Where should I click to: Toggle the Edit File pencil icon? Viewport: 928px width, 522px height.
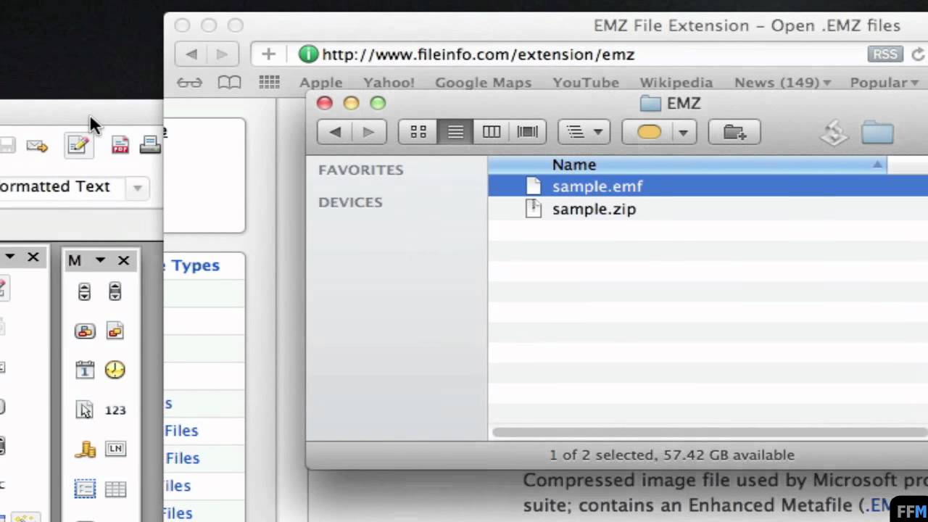pyautogui.click(x=78, y=145)
